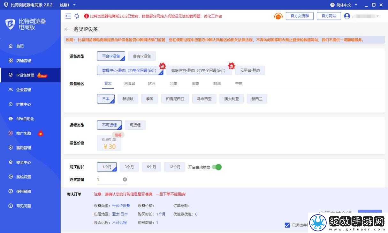Check the 已阅读 agreement checkbox

pos(287,225)
